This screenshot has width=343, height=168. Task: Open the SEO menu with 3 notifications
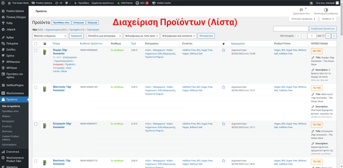point(142,3)
